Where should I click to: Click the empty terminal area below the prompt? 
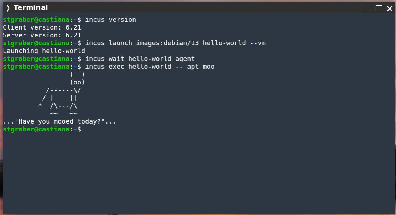[198, 171]
